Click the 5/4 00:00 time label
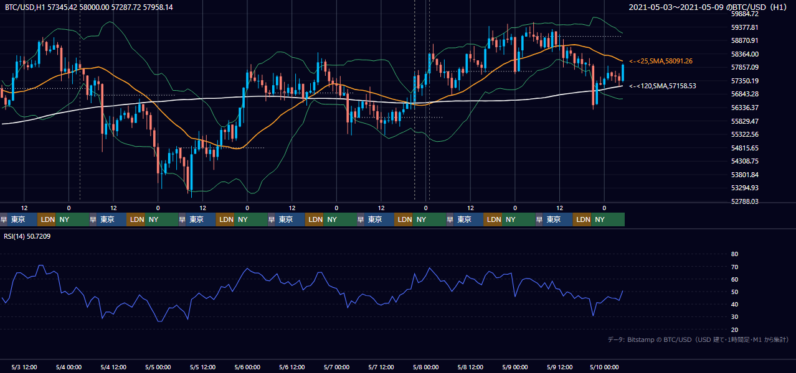This screenshot has width=796, height=373. point(69,367)
